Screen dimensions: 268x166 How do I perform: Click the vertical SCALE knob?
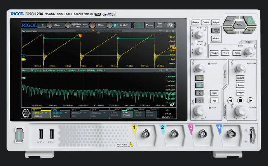199,110
